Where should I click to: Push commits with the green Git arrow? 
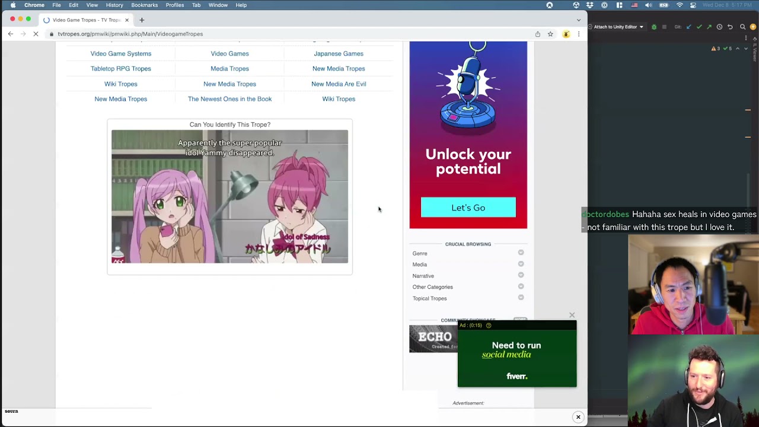(709, 27)
